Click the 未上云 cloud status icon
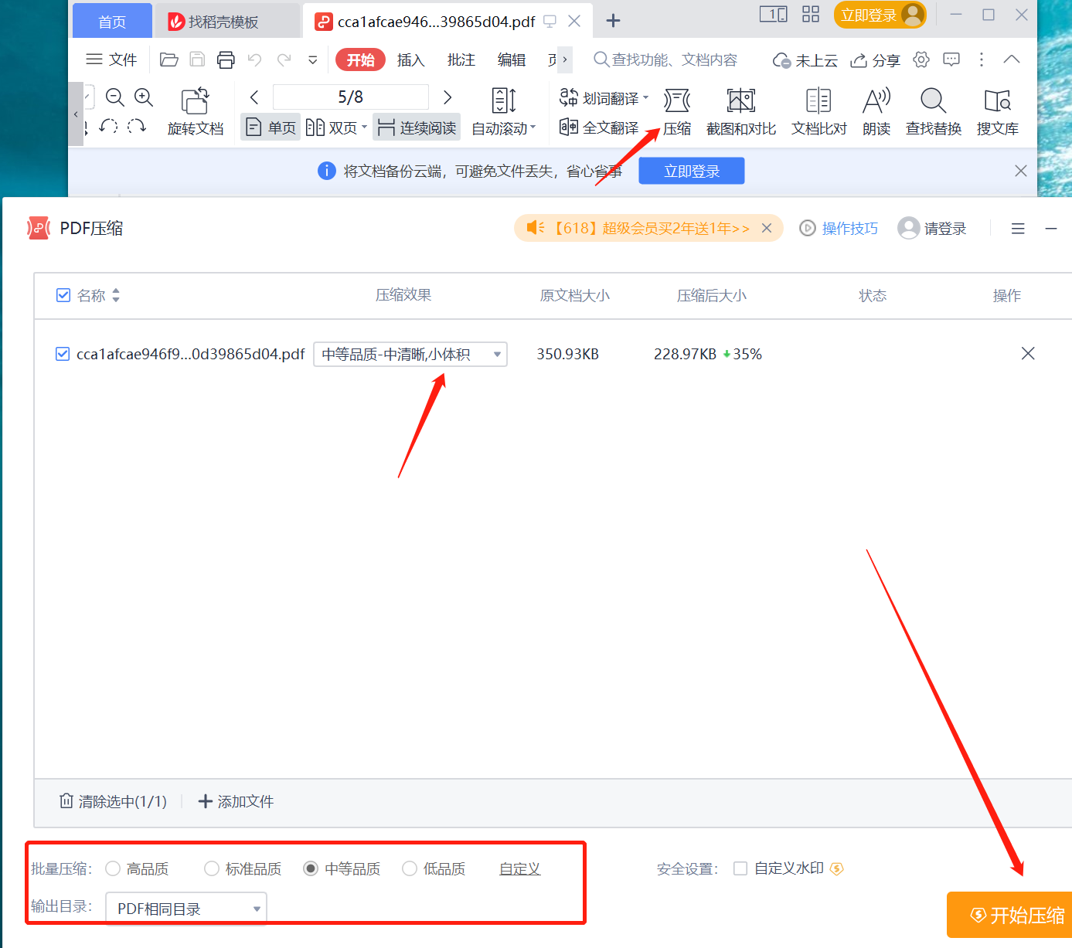The width and height of the screenshot is (1072, 948). [x=805, y=60]
